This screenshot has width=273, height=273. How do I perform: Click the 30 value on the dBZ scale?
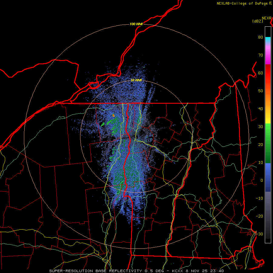261,126
